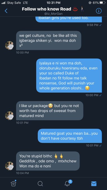Select the 'I like ur package' message bubble

(x=50, y=111)
